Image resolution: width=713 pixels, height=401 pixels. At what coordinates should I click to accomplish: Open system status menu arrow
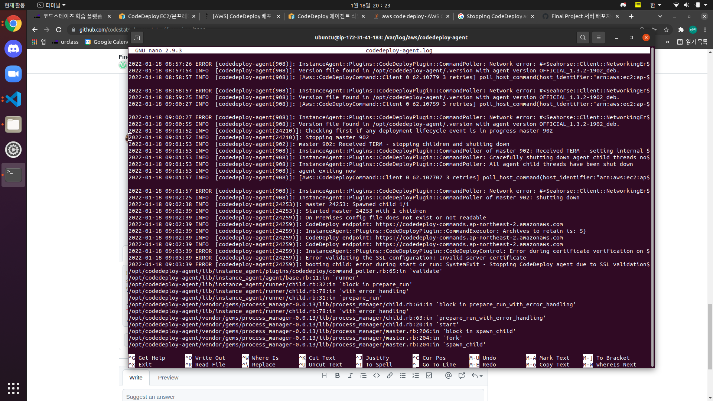(x=706, y=5)
